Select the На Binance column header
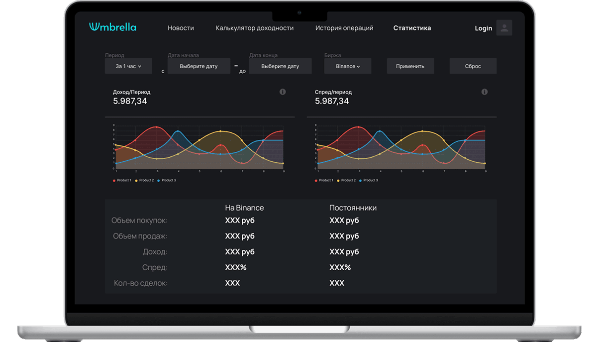Viewport: 599px width, 342px height. point(244,208)
